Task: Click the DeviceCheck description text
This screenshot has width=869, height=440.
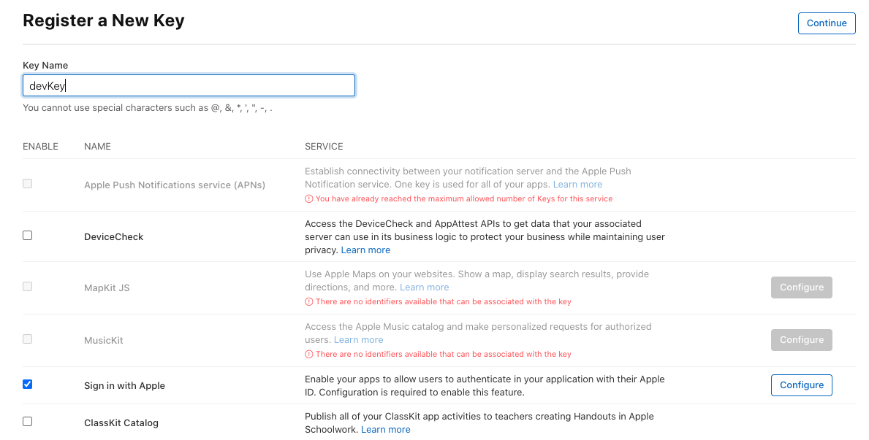Action: 485,237
